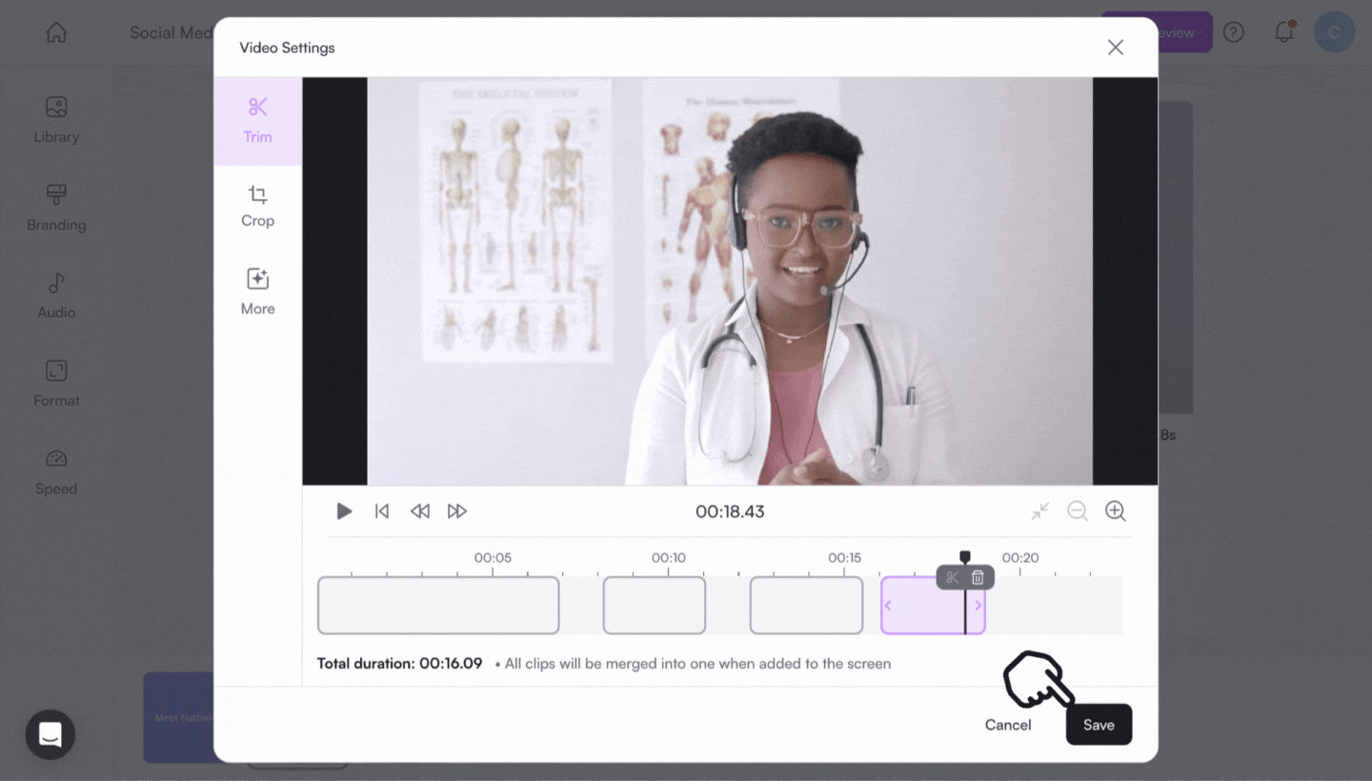Select the second timeline clip near 00:10

[x=655, y=605]
